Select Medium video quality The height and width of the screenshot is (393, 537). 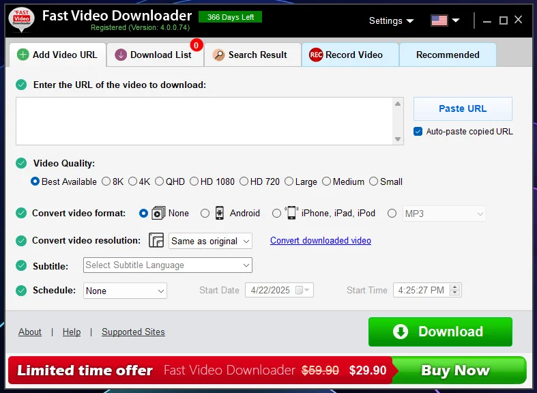click(x=327, y=181)
